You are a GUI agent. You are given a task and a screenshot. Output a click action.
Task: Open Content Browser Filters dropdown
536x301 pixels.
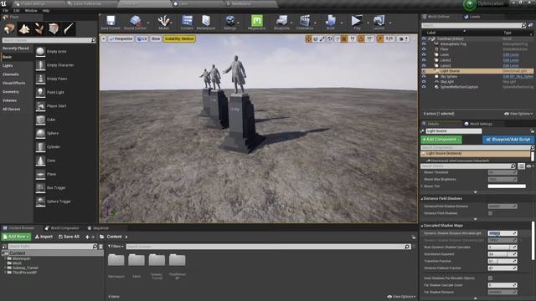(116, 247)
